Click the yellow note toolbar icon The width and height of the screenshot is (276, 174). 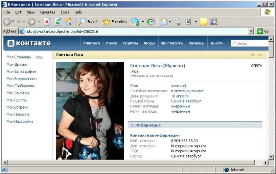click(x=204, y=22)
